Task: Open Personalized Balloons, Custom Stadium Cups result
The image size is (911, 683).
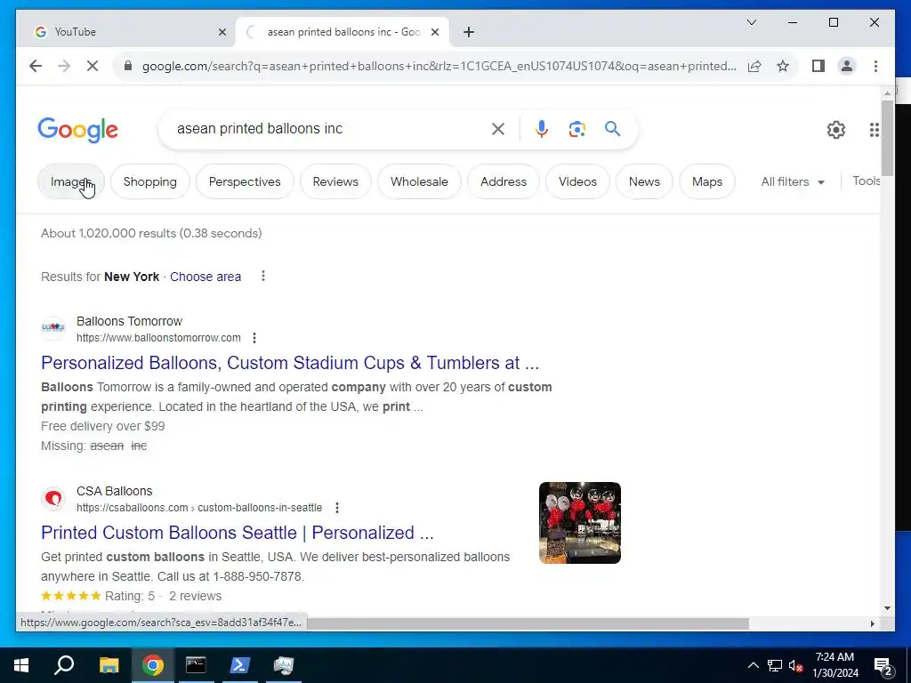Action: (x=290, y=363)
